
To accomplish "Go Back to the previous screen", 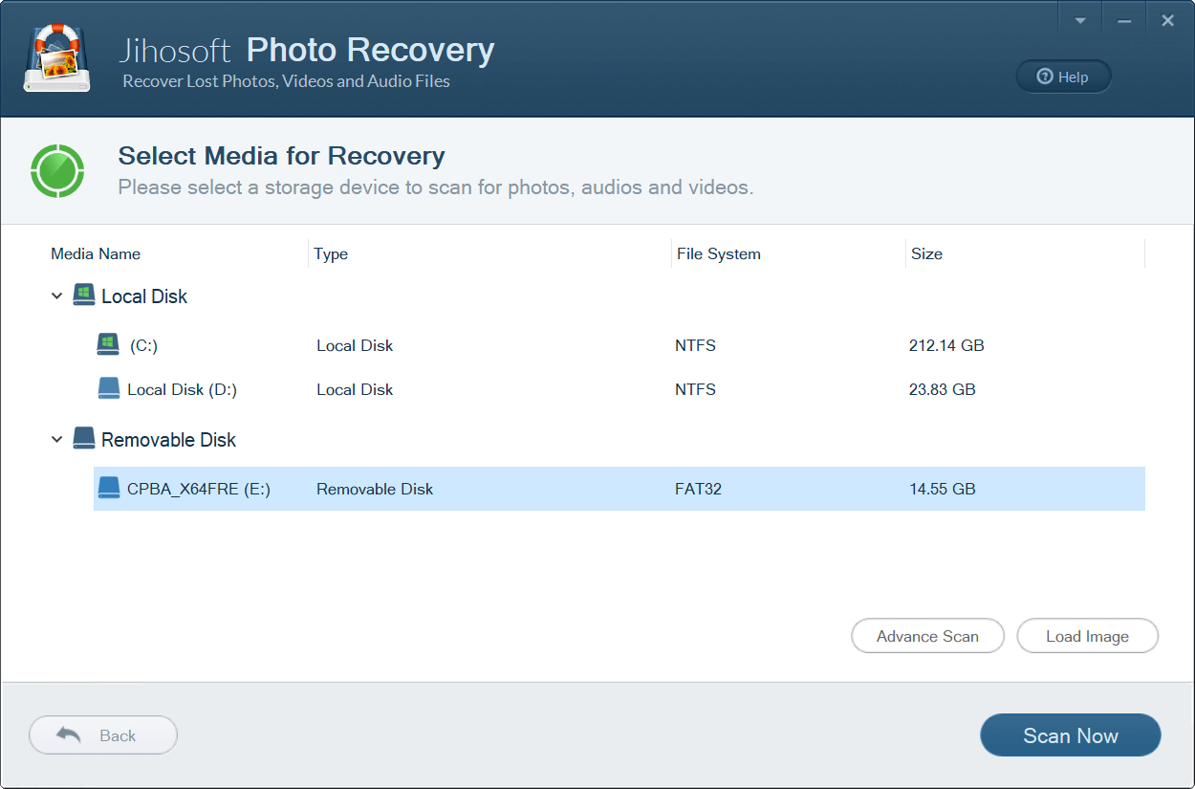I will click(x=103, y=735).
